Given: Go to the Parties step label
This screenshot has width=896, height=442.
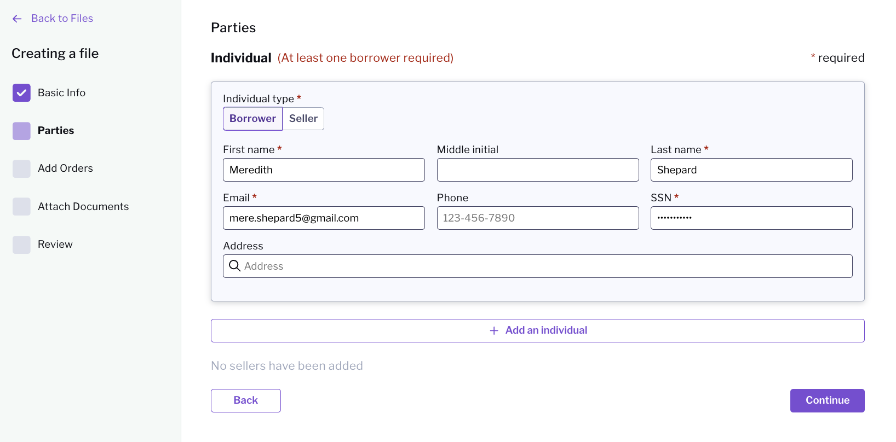Looking at the screenshot, I should point(56,131).
